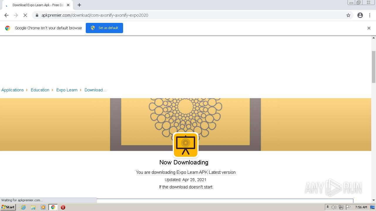The width and height of the screenshot is (376, 211).
Task: Click the "Now Downloading" heading
Action: (184, 162)
